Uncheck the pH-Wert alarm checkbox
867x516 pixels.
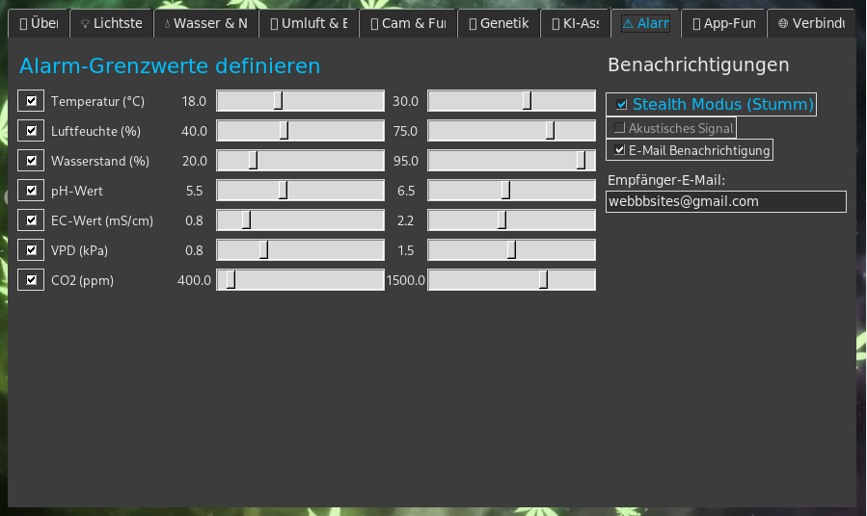tap(31, 191)
